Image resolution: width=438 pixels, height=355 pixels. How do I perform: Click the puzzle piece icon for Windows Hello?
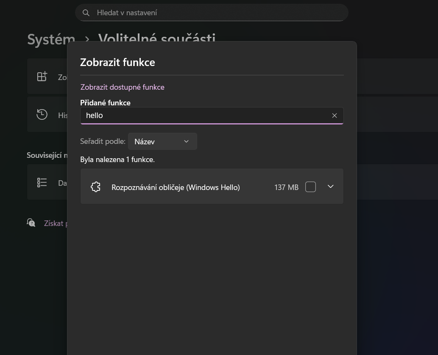[x=95, y=187]
